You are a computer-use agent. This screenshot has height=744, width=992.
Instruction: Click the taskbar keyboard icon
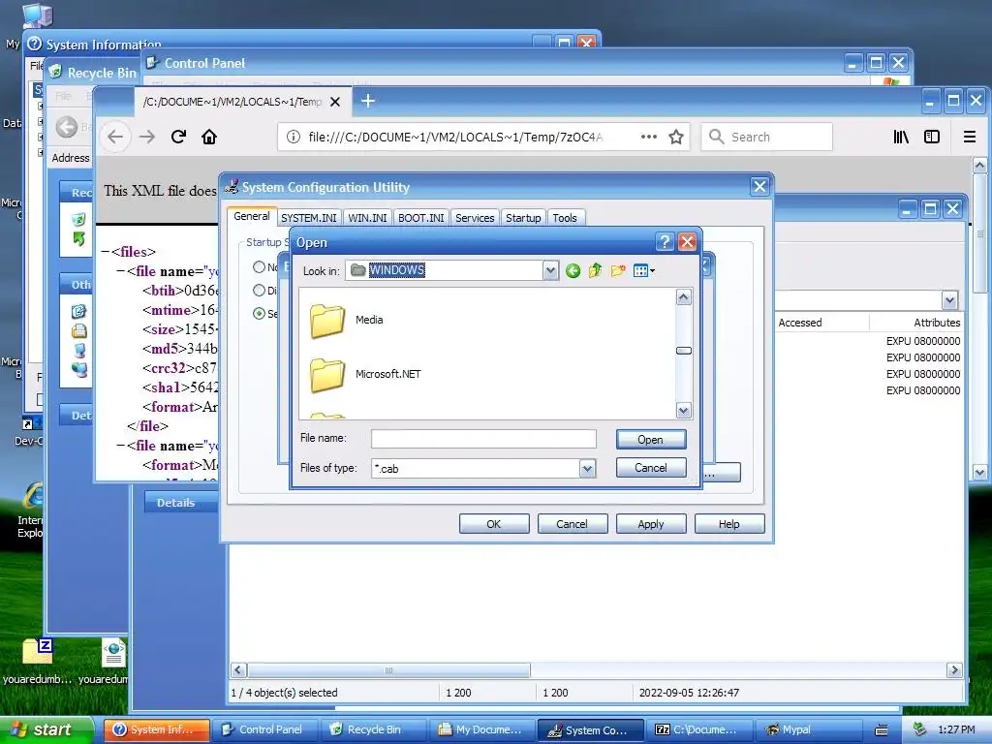click(882, 730)
